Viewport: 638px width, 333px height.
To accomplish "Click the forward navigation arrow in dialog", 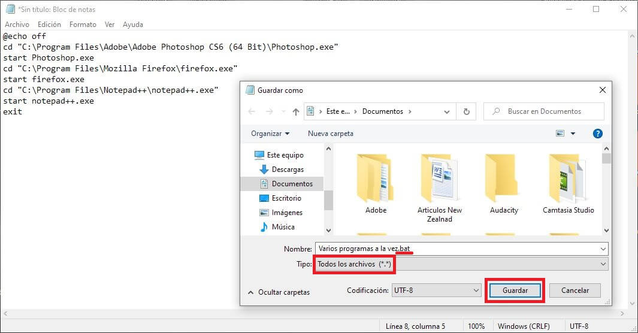I will click(270, 111).
